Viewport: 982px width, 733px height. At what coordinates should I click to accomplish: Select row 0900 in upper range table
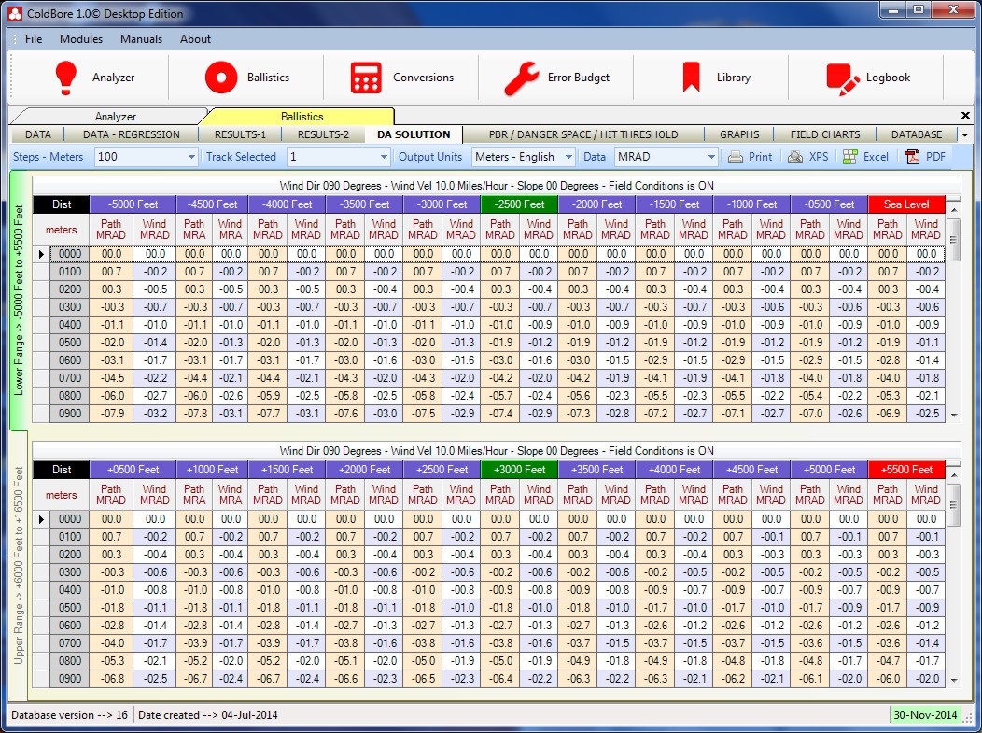pos(488,679)
